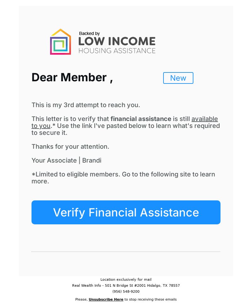
Task: Follow the Unsubscribe Here link
Action: 106,299
